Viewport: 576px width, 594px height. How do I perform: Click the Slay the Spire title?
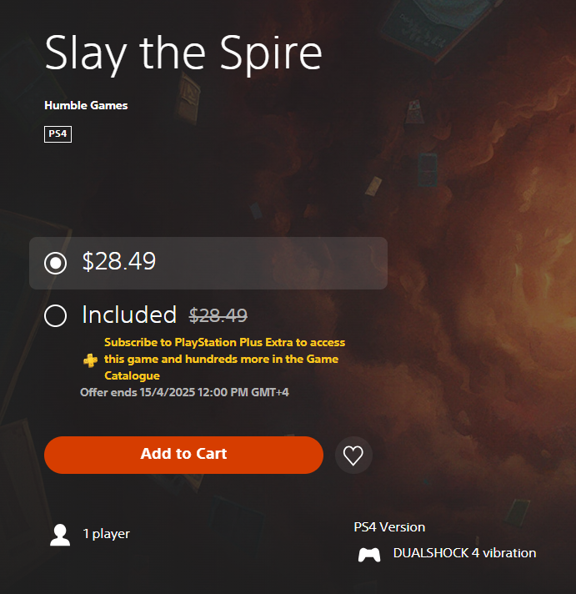tap(183, 53)
